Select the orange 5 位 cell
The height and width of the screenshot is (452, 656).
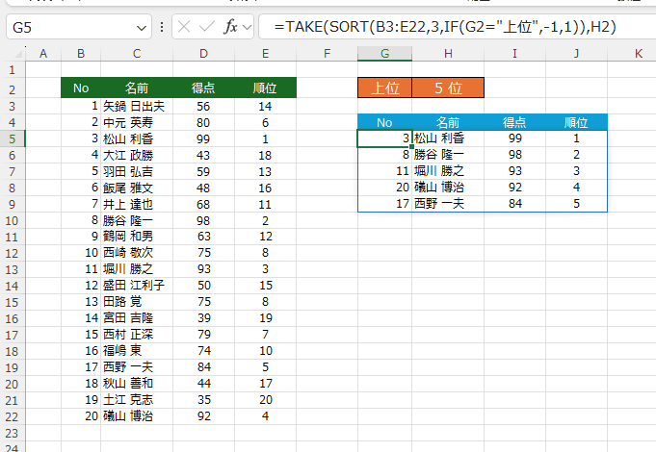(x=448, y=88)
